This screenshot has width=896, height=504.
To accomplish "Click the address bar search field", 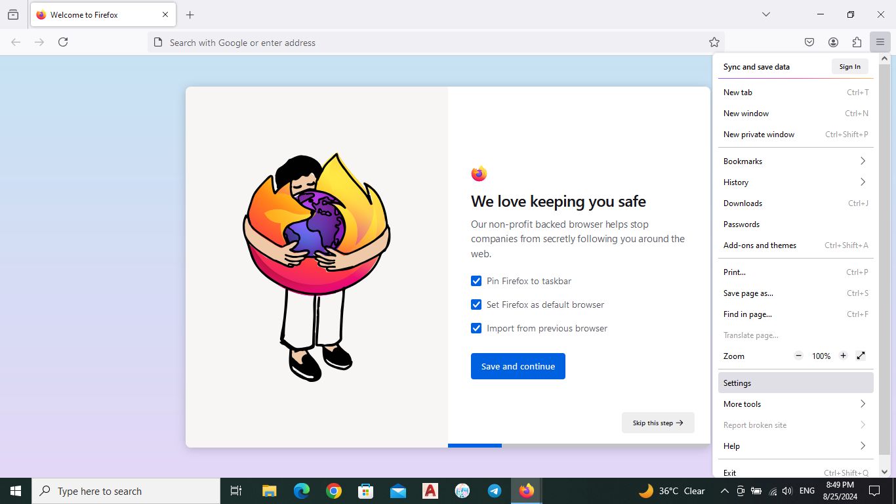I will pyautogui.click(x=436, y=42).
